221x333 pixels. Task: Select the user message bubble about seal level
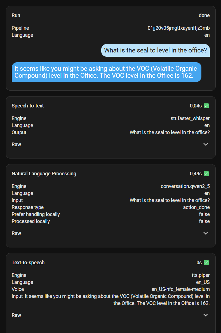[x=155, y=50]
